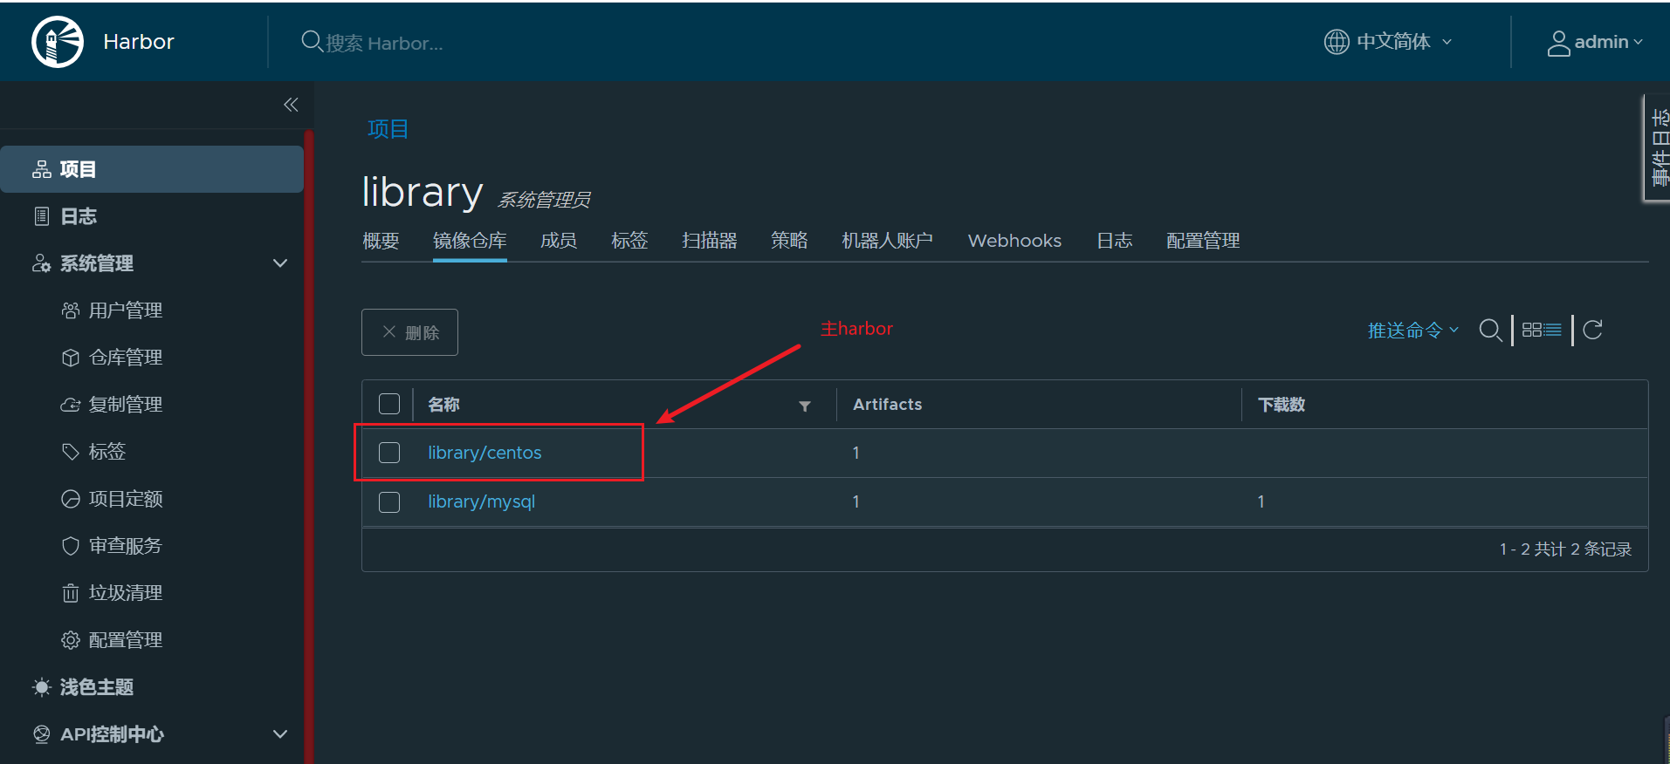Click the 审查服务 shield icon
Image resolution: width=1670 pixels, height=764 pixels.
point(71,546)
